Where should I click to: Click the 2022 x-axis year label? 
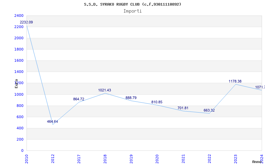[209, 159]
